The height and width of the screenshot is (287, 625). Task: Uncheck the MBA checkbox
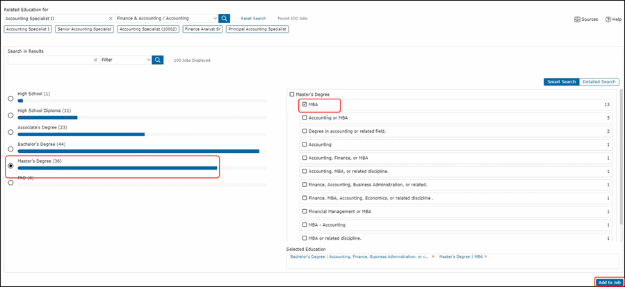click(x=305, y=105)
